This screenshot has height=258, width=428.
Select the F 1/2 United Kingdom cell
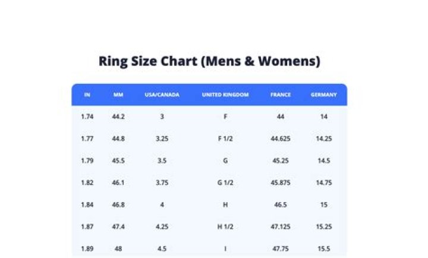pyautogui.click(x=225, y=139)
